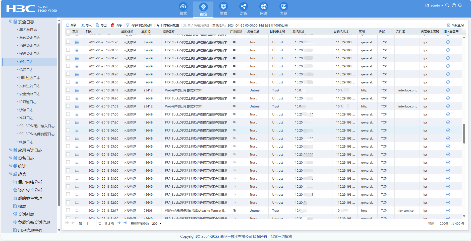Click the table vertical scrollbar thumb
471x241 pixels.
pyautogui.click(x=464, y=134)
